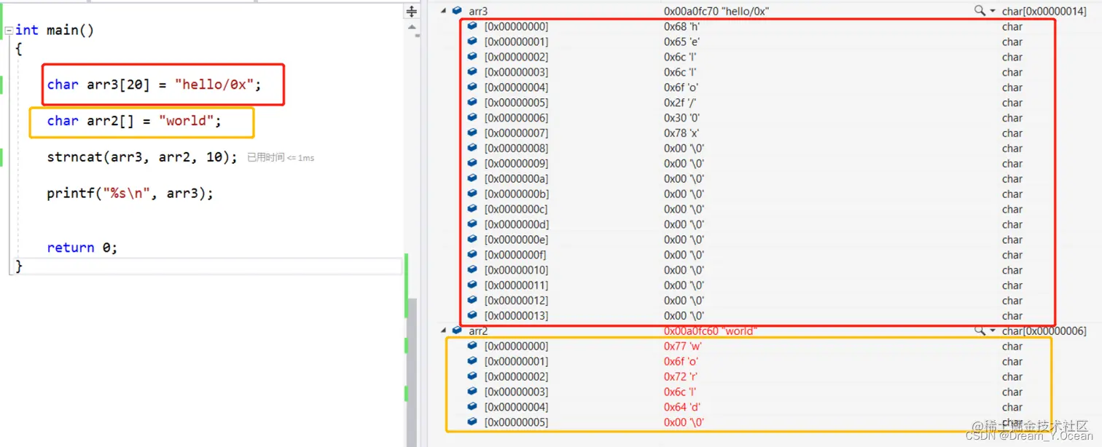Click cube icon of row [0x00000013]
This screenshot has height=447, width=1102.
(472, 315)
